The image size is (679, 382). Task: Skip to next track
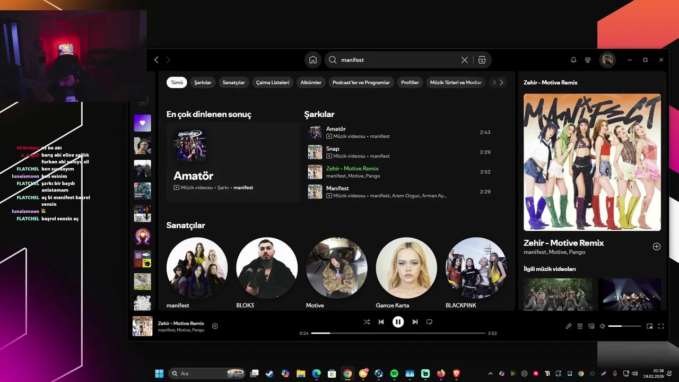click(x=415, y=322)
